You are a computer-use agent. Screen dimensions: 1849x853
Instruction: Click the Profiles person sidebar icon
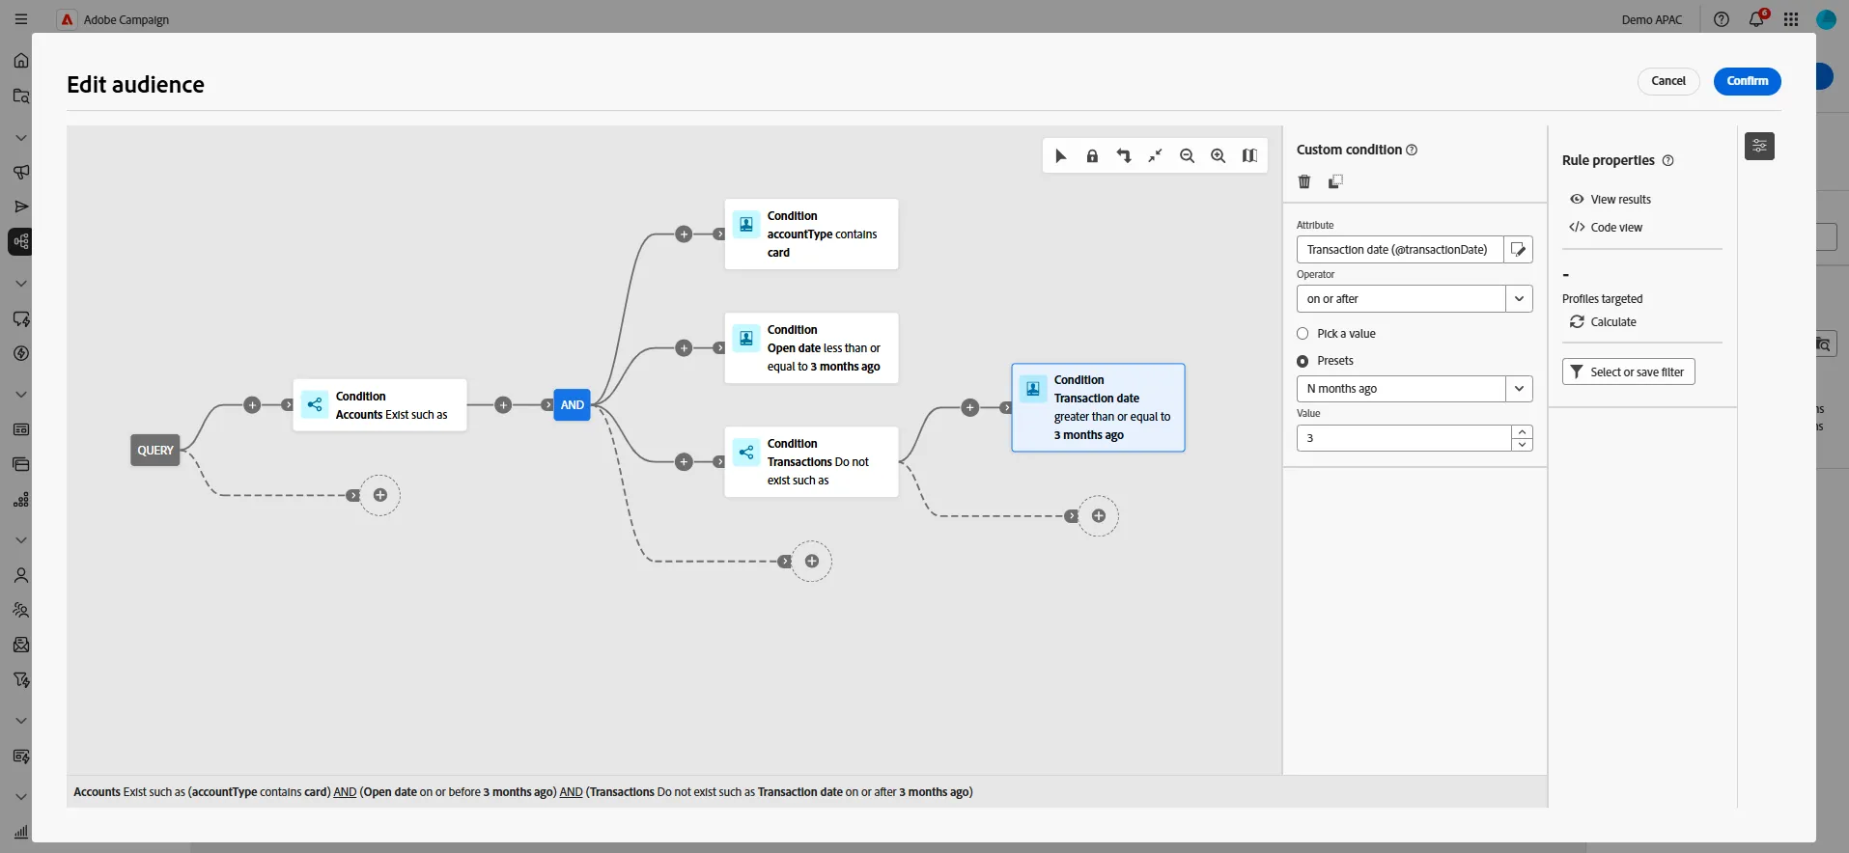click(x=21, y=576)
